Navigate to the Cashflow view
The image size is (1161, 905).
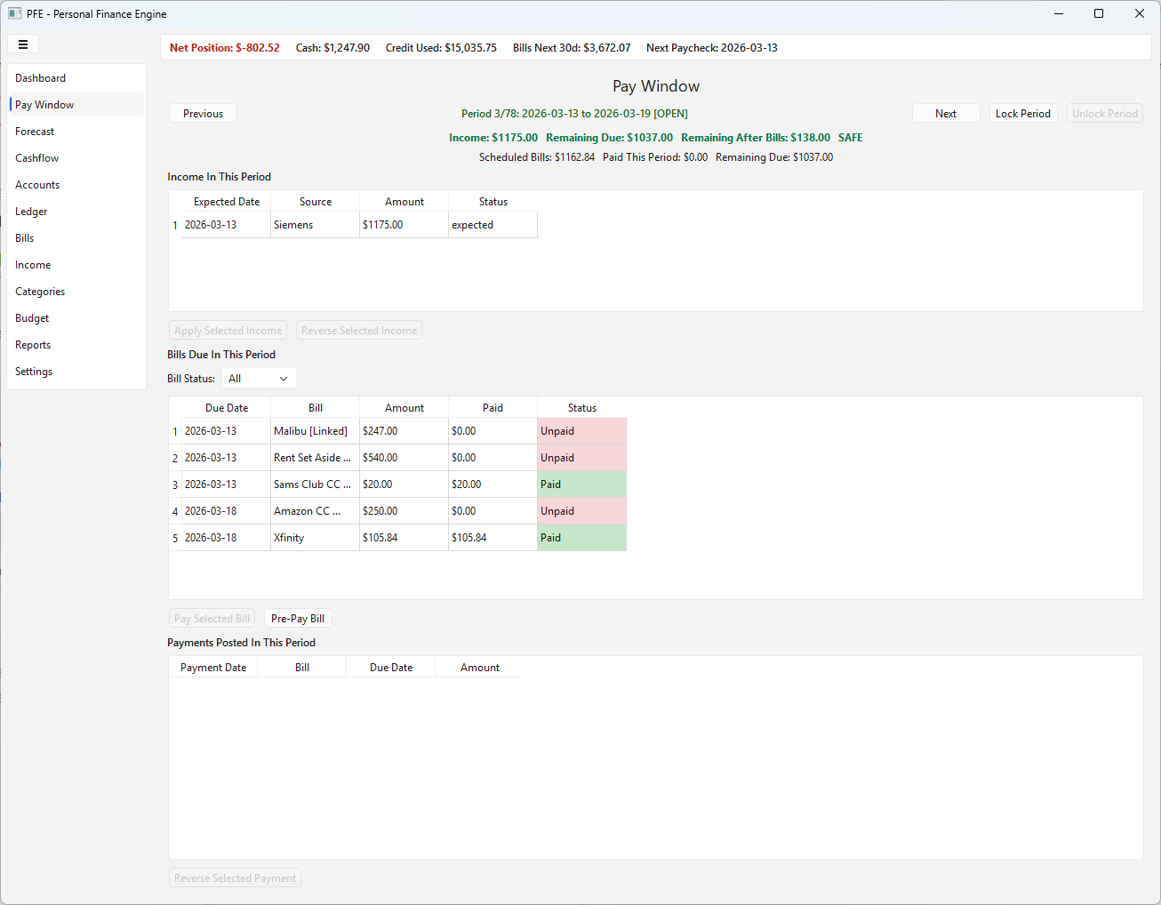tap(36, 157)
